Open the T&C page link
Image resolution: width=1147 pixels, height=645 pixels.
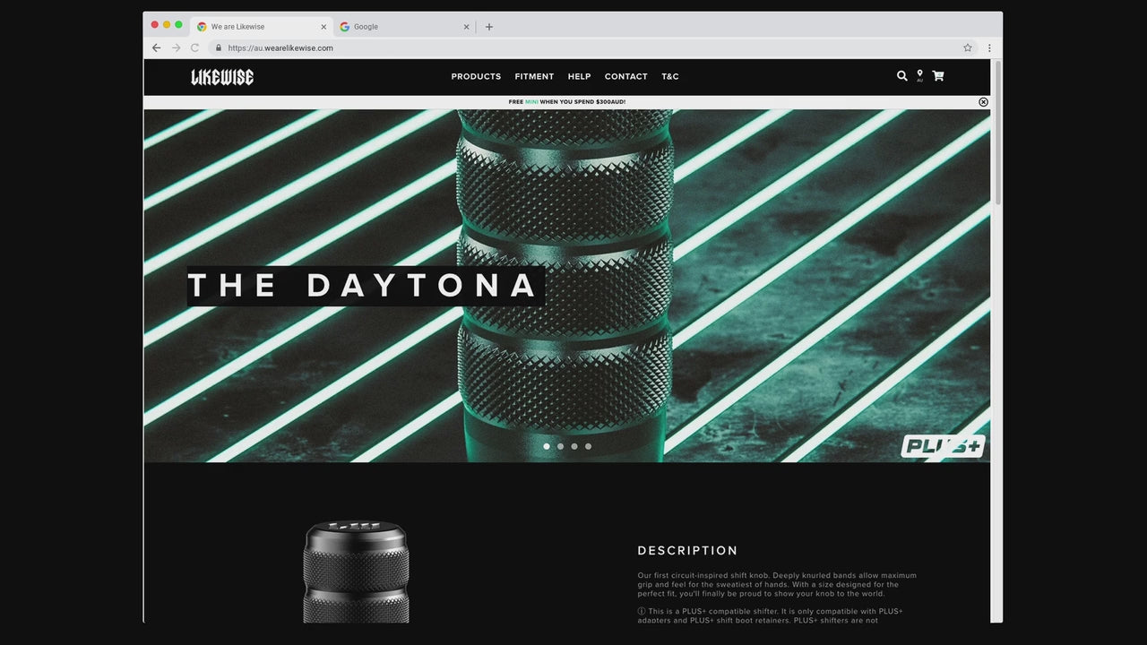[670, 77]
